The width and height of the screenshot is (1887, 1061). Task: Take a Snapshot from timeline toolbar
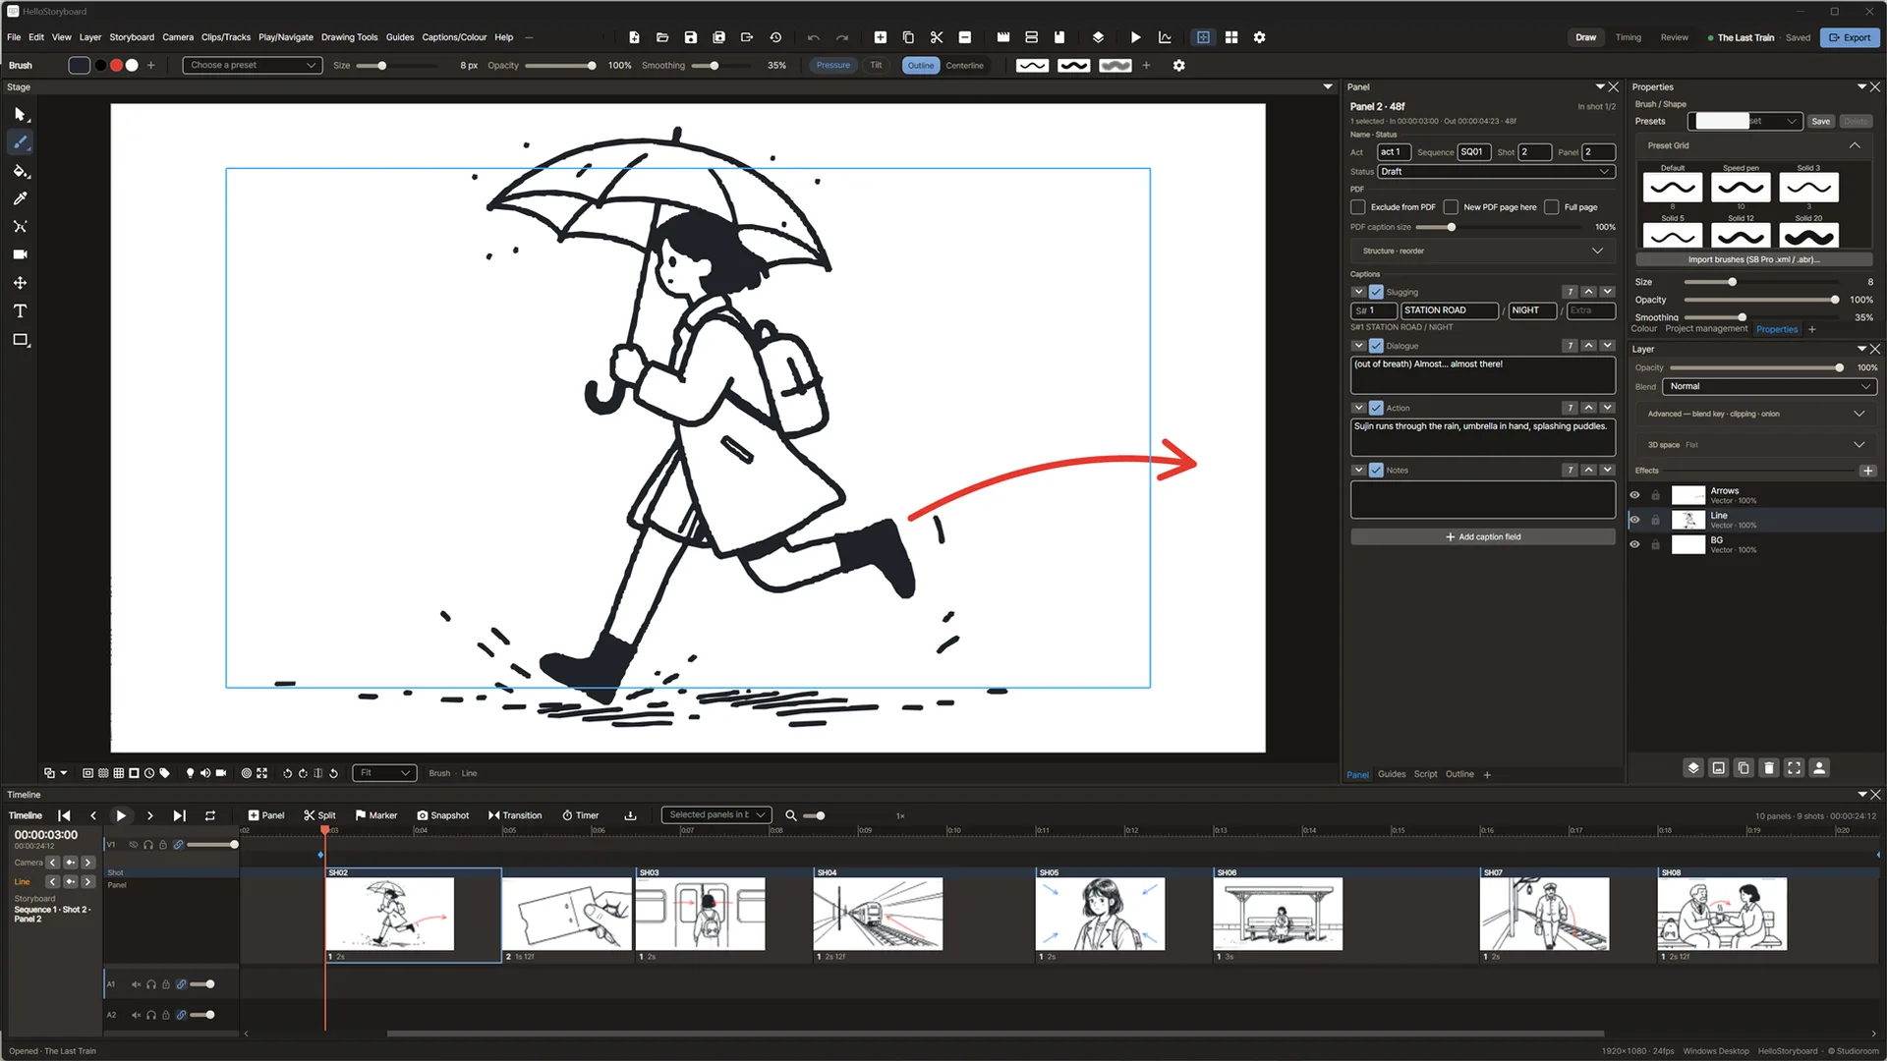click(443, 815)
